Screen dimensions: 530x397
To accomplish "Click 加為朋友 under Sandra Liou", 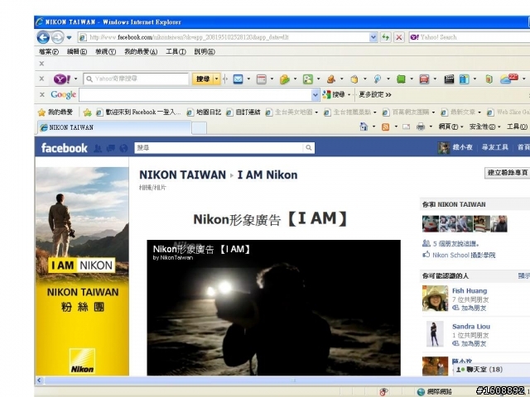I will point(474,344).
